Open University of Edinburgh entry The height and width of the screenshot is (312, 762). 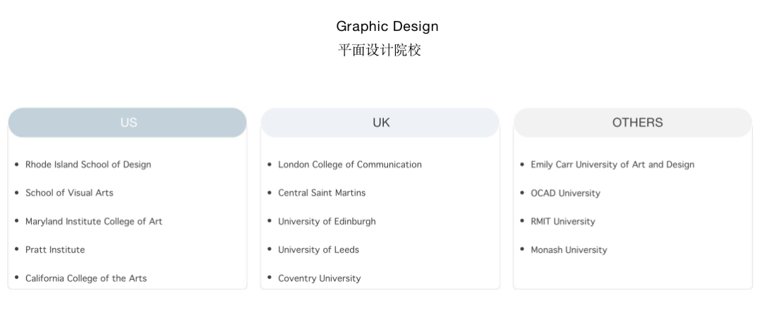click(327, 221)
